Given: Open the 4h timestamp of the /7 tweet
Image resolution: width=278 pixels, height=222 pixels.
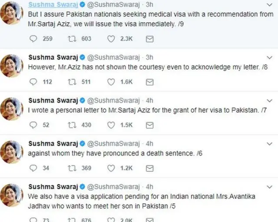Looking at the screenshot, I should [x=149, y=101].
